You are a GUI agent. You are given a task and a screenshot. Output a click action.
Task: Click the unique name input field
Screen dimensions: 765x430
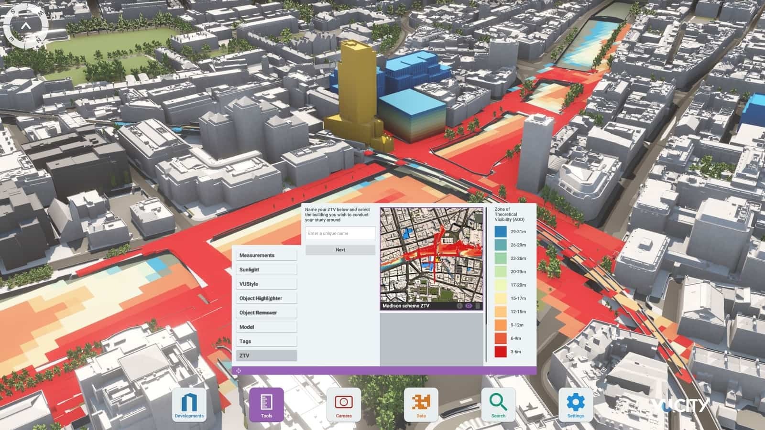point(339,233)
